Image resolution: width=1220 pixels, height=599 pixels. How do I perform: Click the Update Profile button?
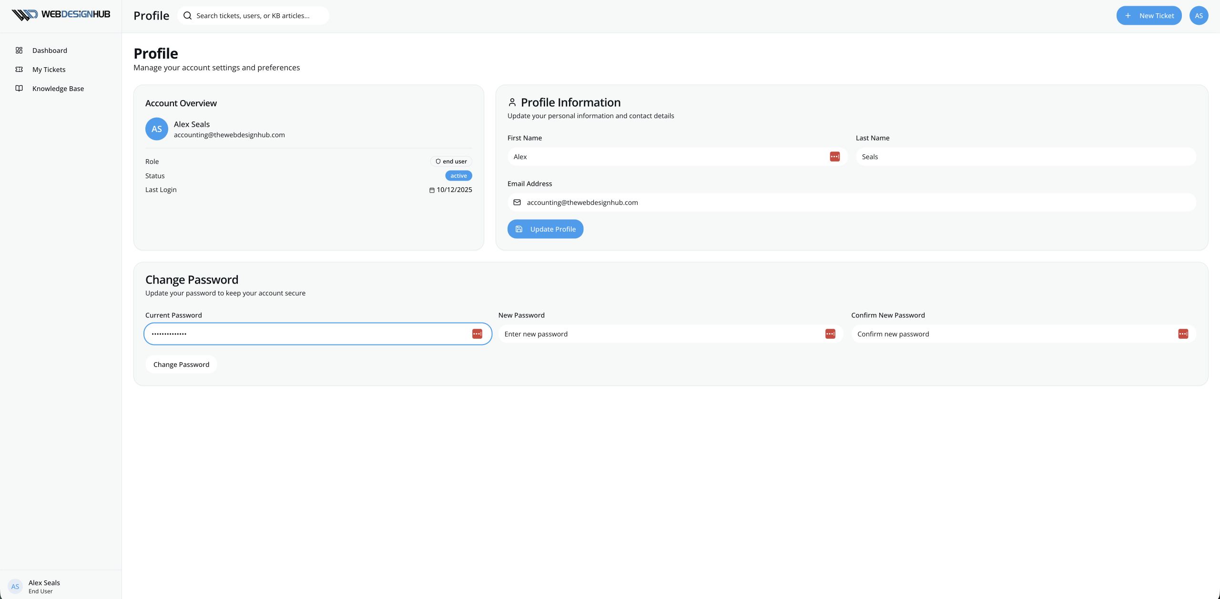pos(545,229)
